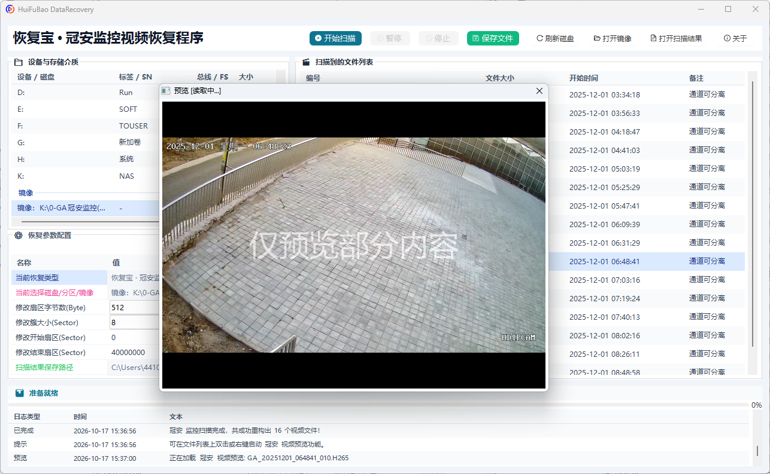Click the 扫描结果保存路径 path value
The height and width of the screenshot is (474, 770).
click(135, 368)
